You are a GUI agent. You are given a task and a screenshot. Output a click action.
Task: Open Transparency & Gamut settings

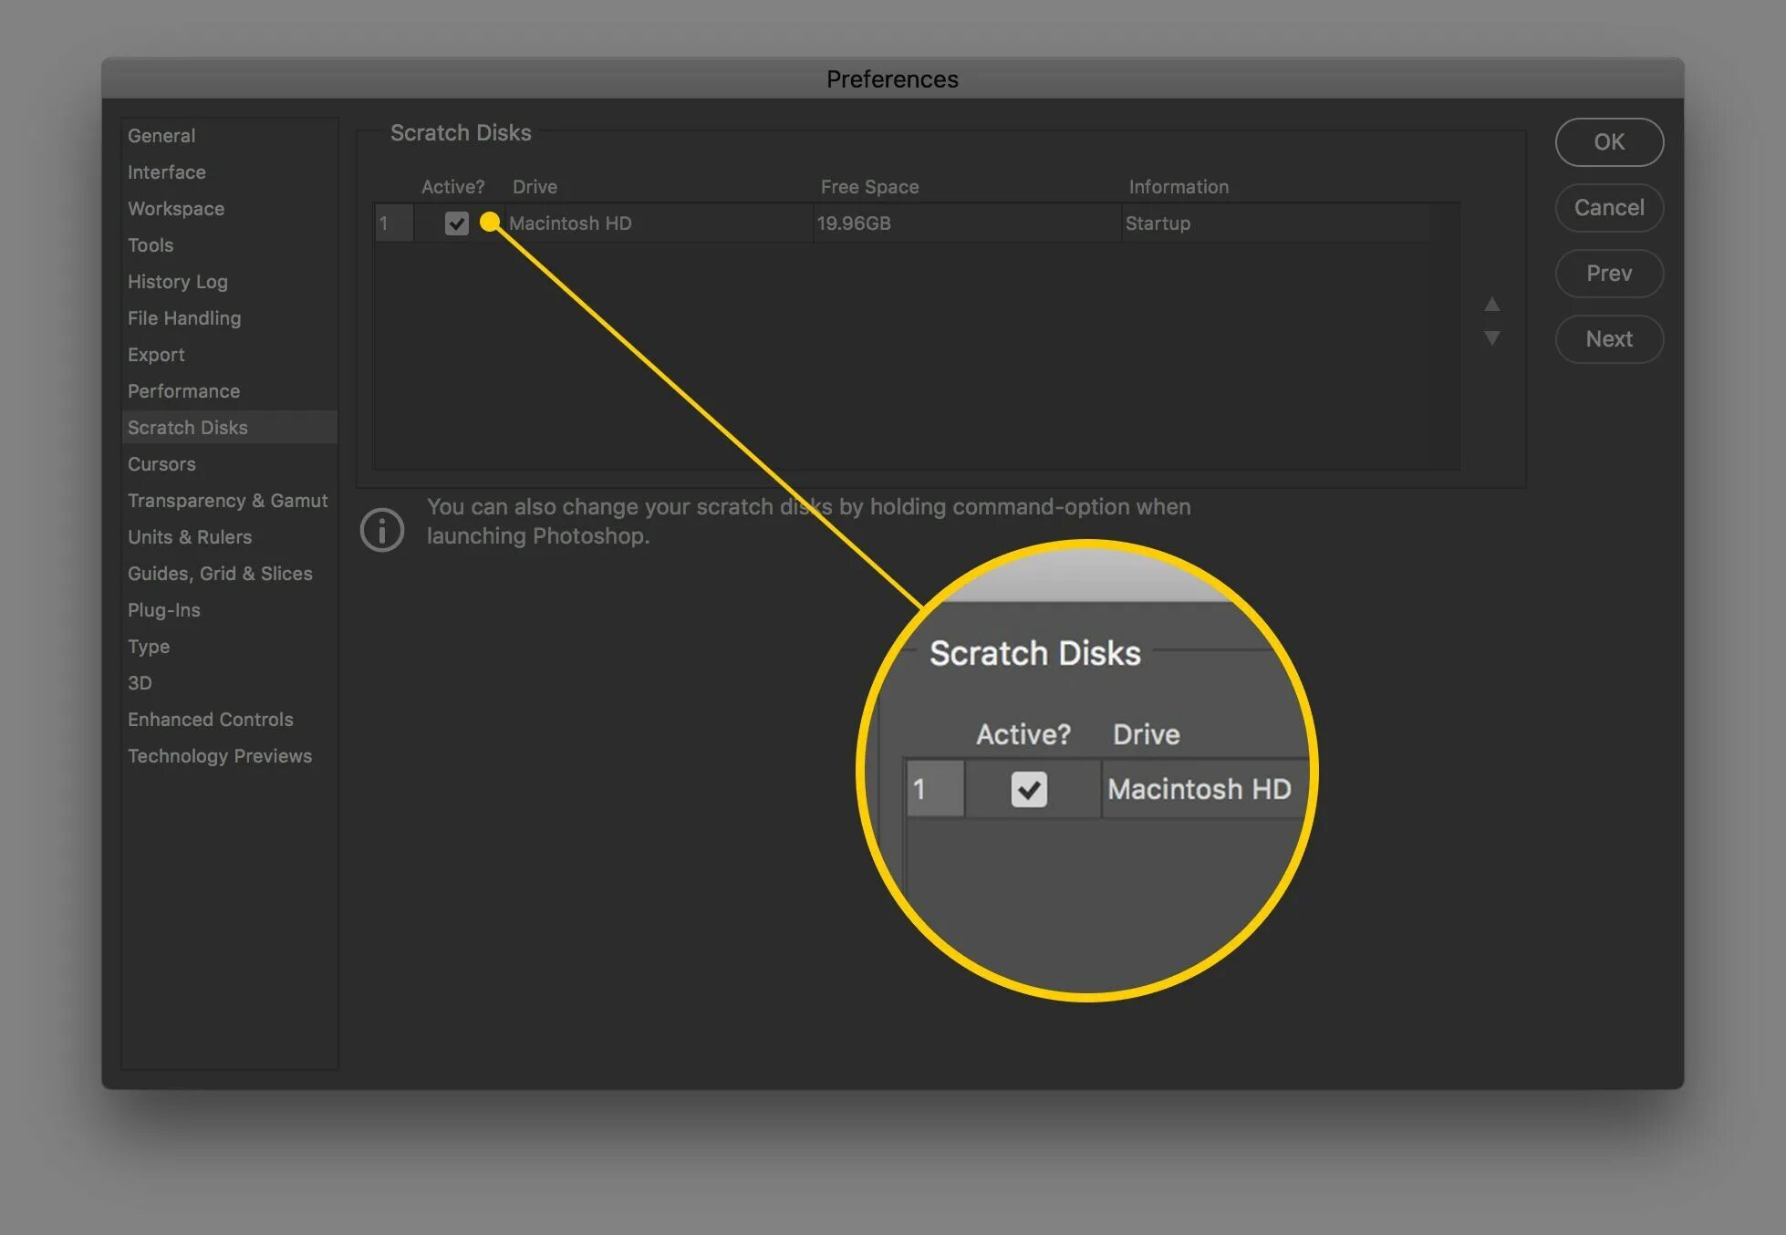pos(227,501)
